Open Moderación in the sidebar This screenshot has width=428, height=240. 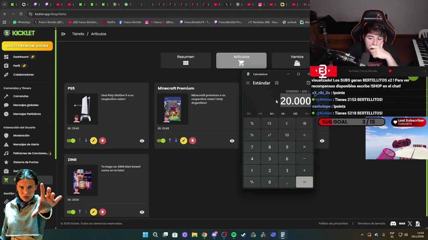(21, 135)
